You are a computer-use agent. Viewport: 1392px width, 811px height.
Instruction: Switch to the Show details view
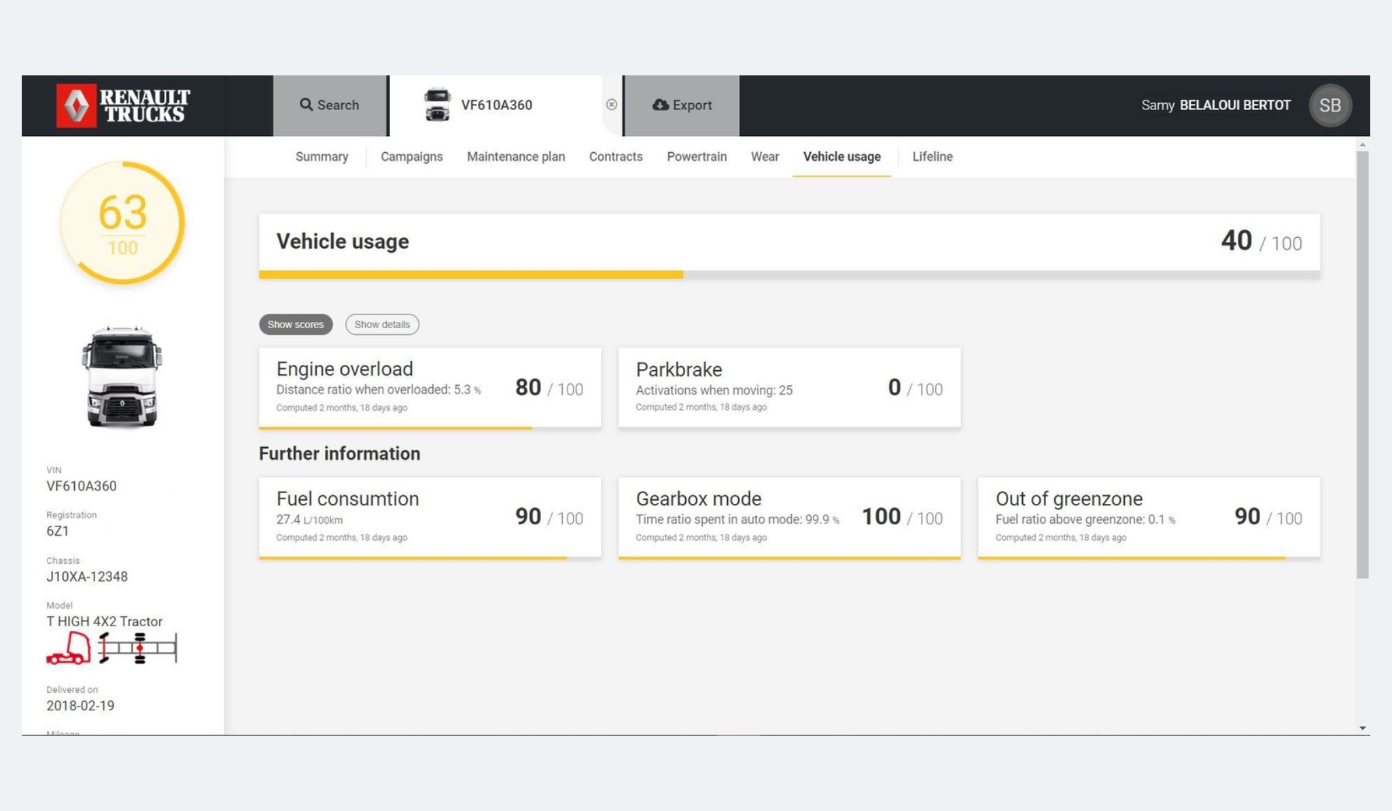(382, 325)
